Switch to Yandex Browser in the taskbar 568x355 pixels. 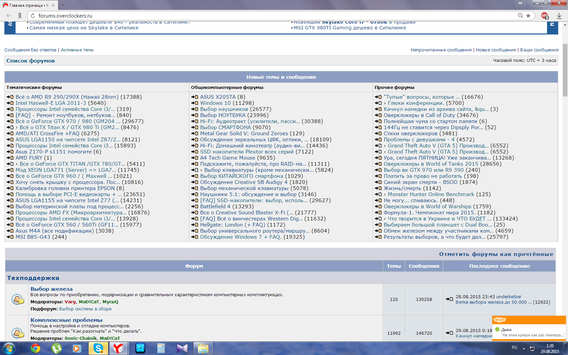(118, 348)
